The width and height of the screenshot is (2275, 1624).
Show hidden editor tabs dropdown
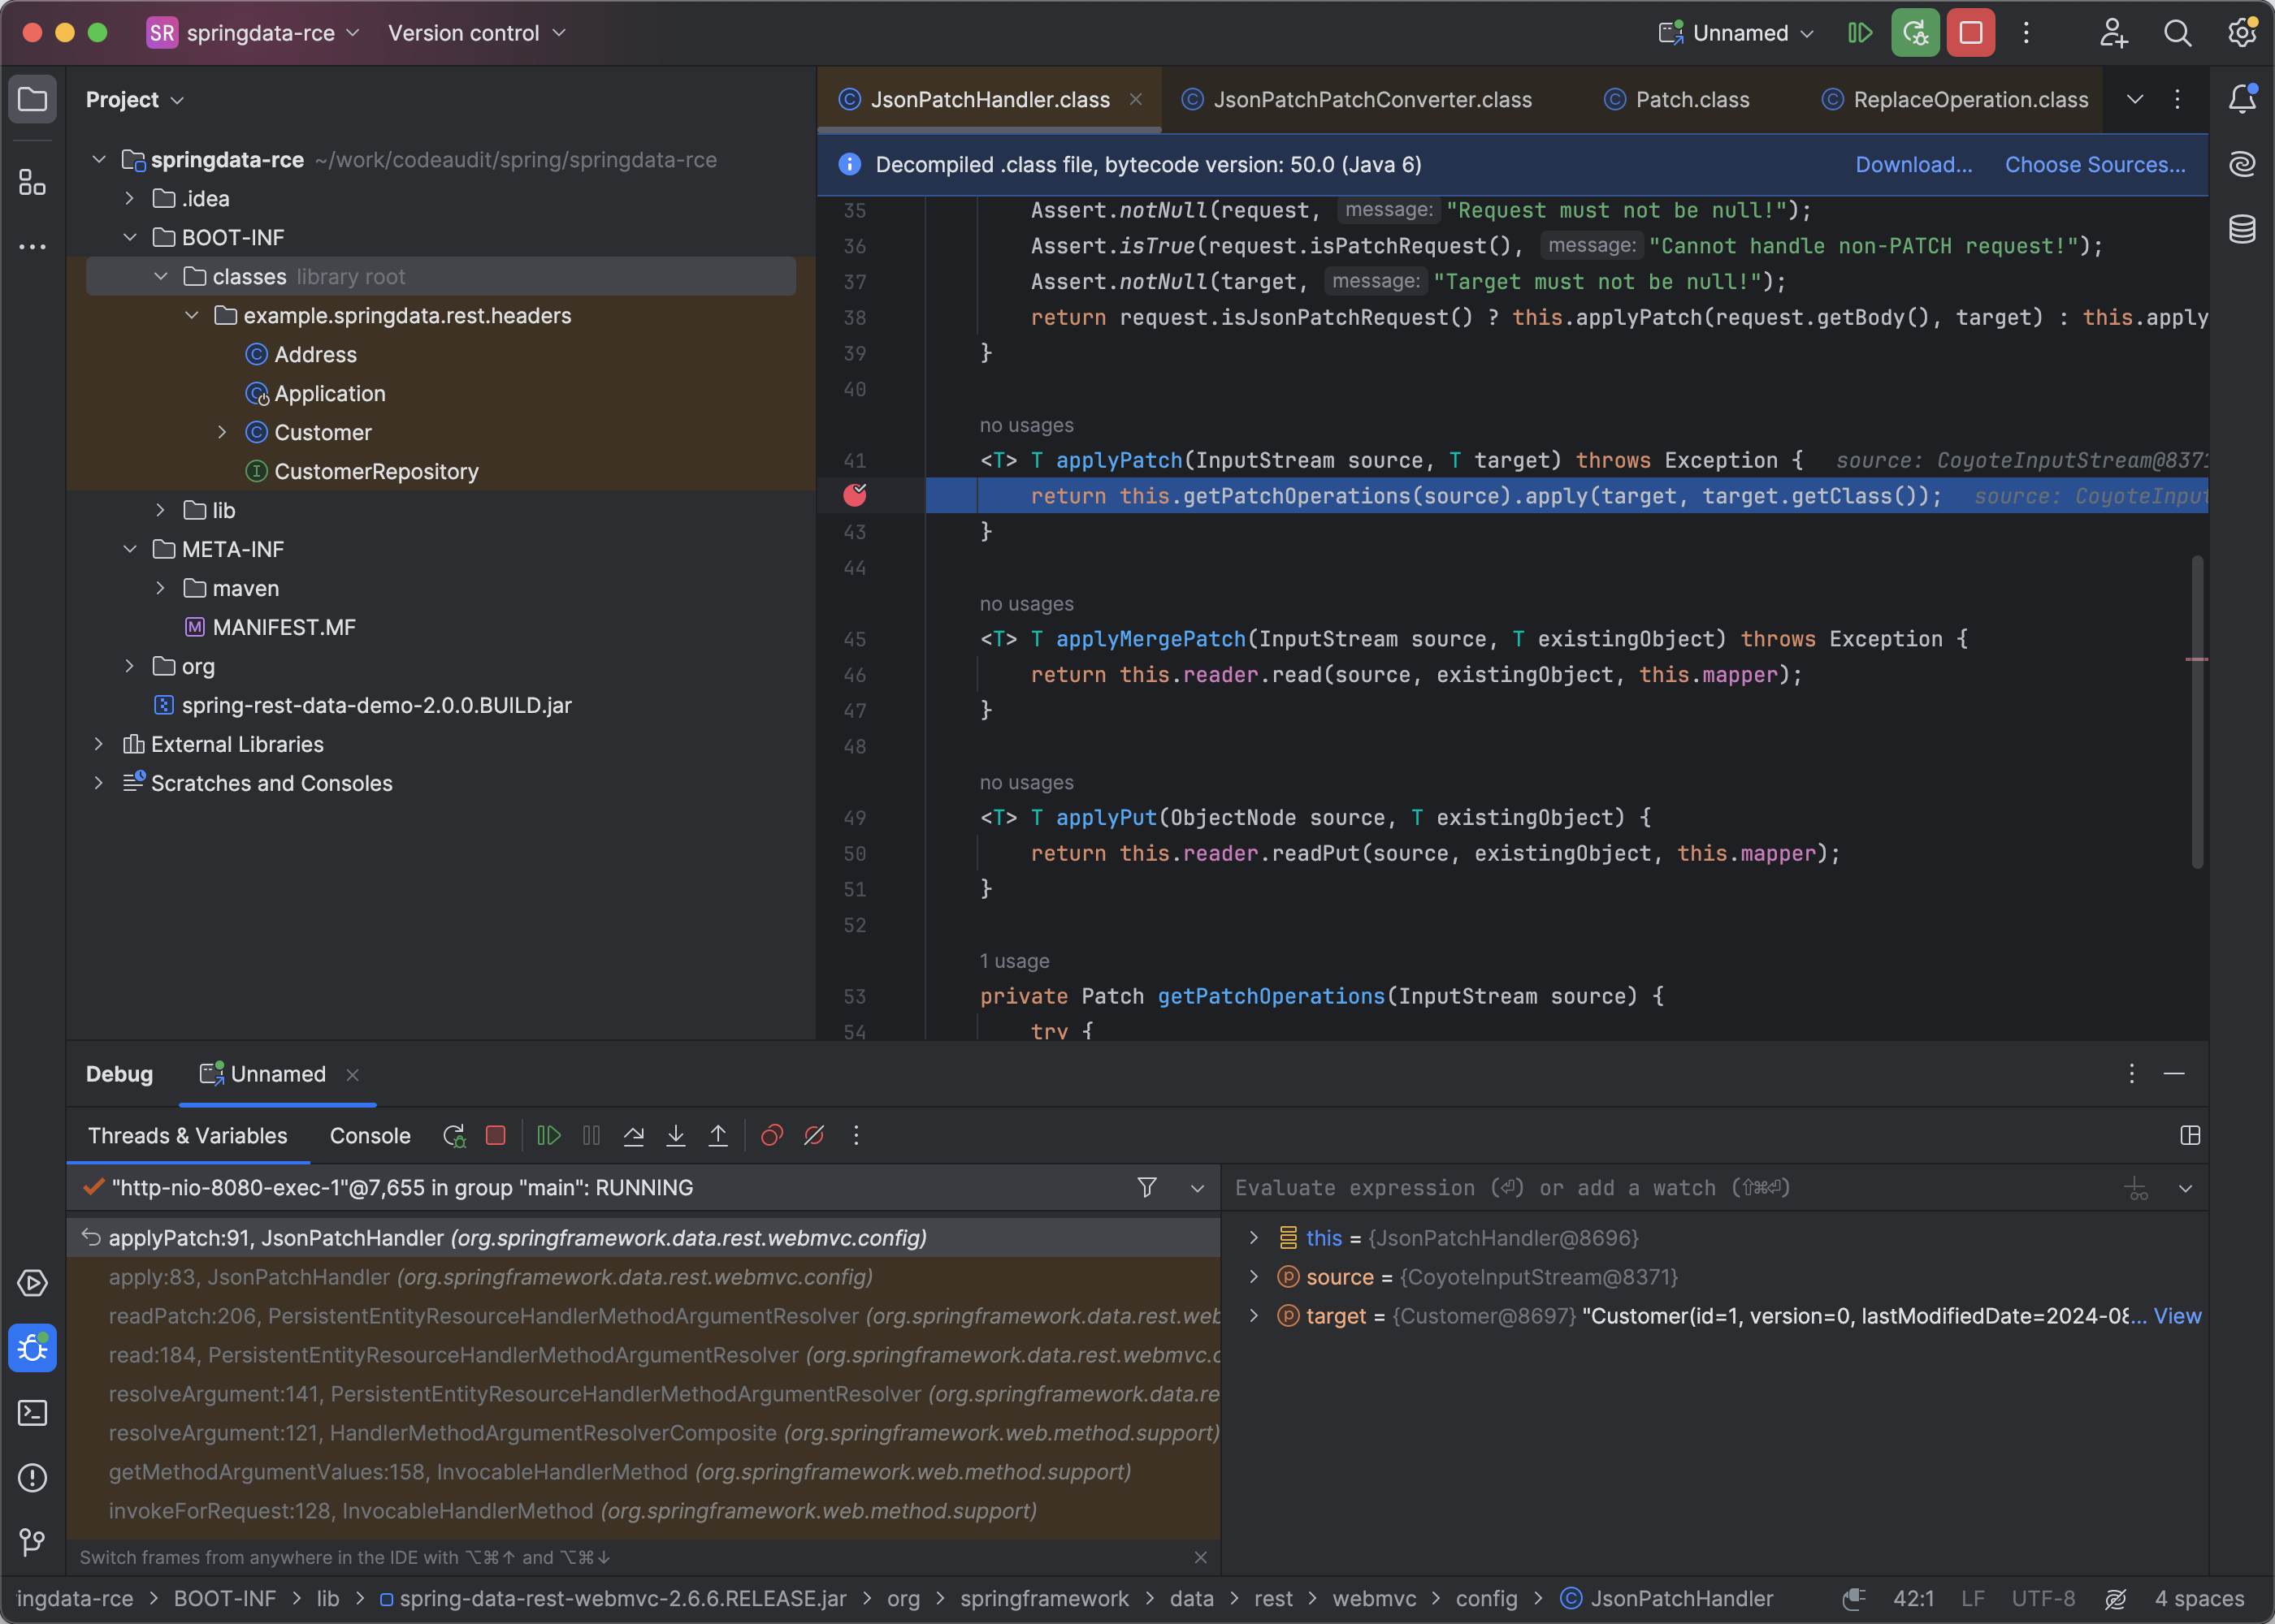click(2134, 99)
